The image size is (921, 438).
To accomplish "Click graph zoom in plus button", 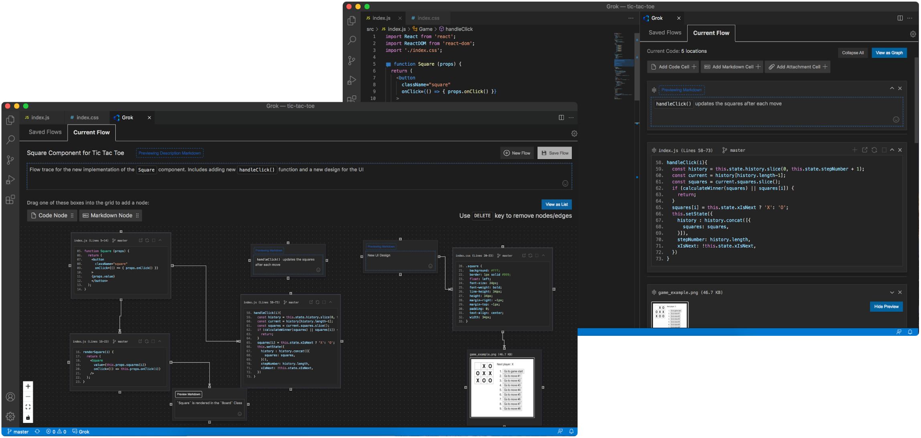I will [28, 386].
